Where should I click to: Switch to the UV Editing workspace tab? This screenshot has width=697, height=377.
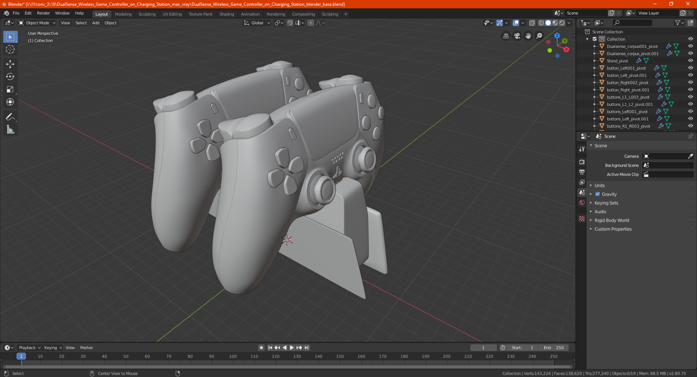pyautogui.click(x=172, y=14)
